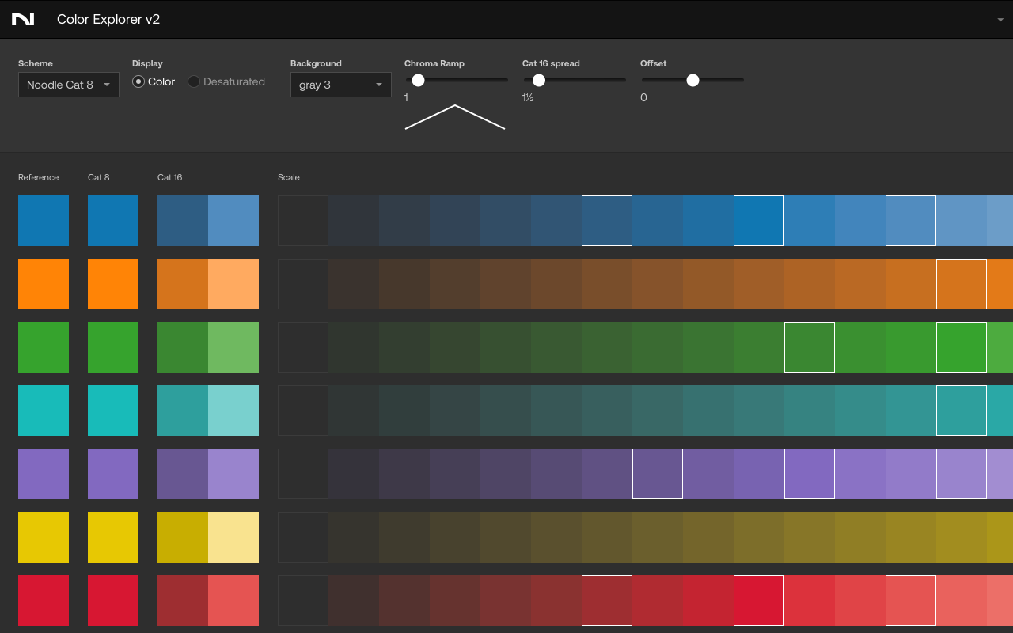Click the outlined cell in teal scale
Screen dimensions: 1013x633
point(962,411)
